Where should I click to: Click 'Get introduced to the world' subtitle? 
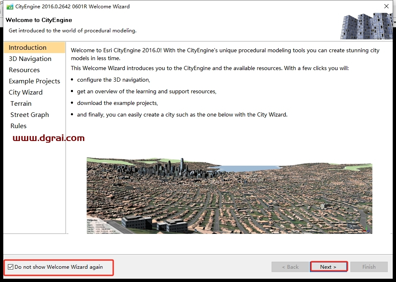coord(73,31)
